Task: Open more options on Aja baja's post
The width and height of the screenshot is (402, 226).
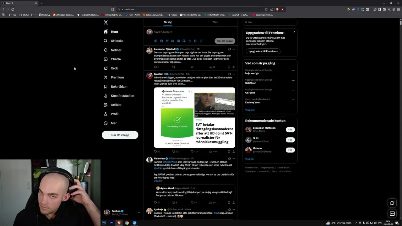Action: [x=234, y=209]
